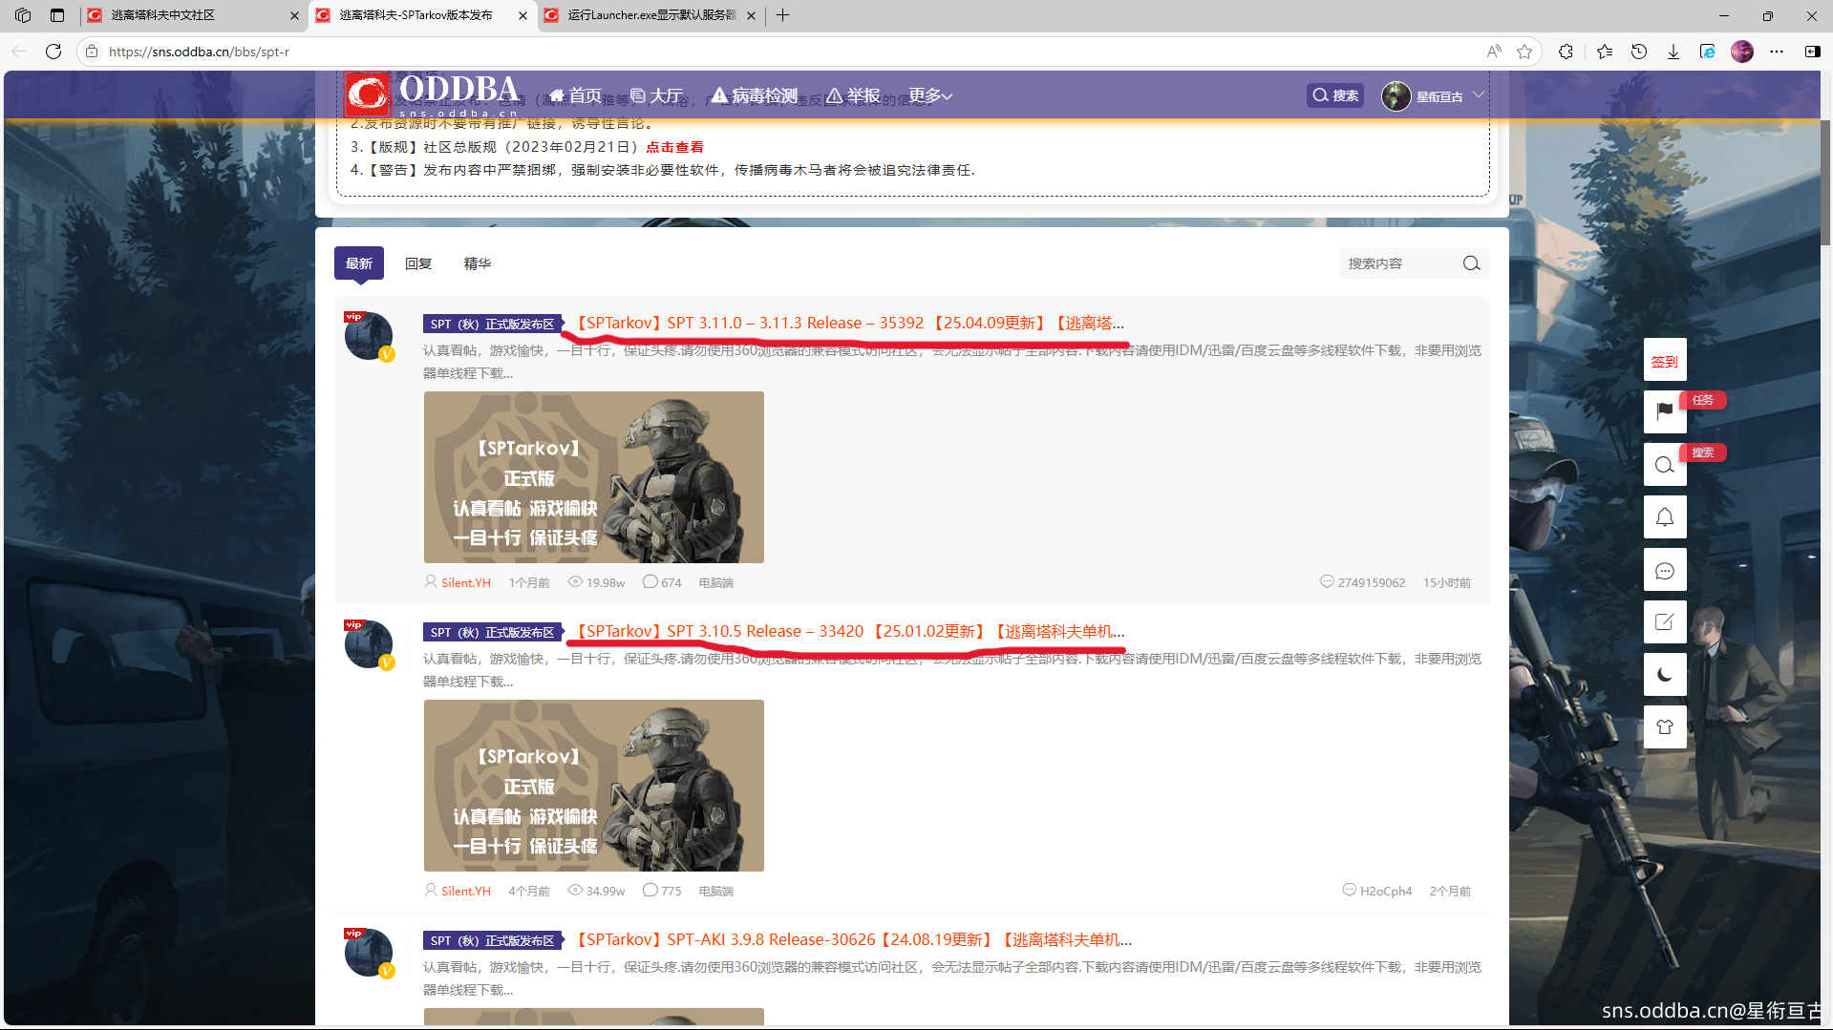The width and height of the screenshot is (1833, 1030).
Task: Open the 首页 home link
Action: coord(575,95)
